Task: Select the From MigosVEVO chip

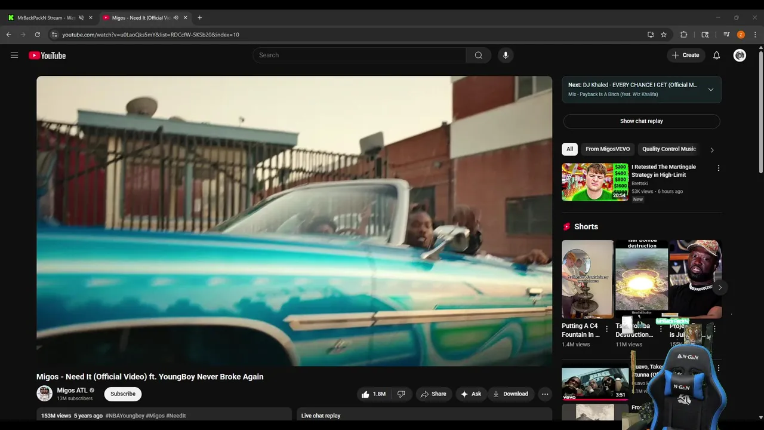Action: click(608, 149)
